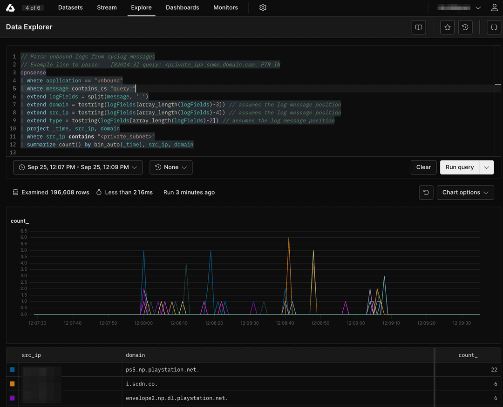Click the orange color swatch for i.scdn.co
The width and height of the screenshot is (503, 407).
[x=12, y=383]
